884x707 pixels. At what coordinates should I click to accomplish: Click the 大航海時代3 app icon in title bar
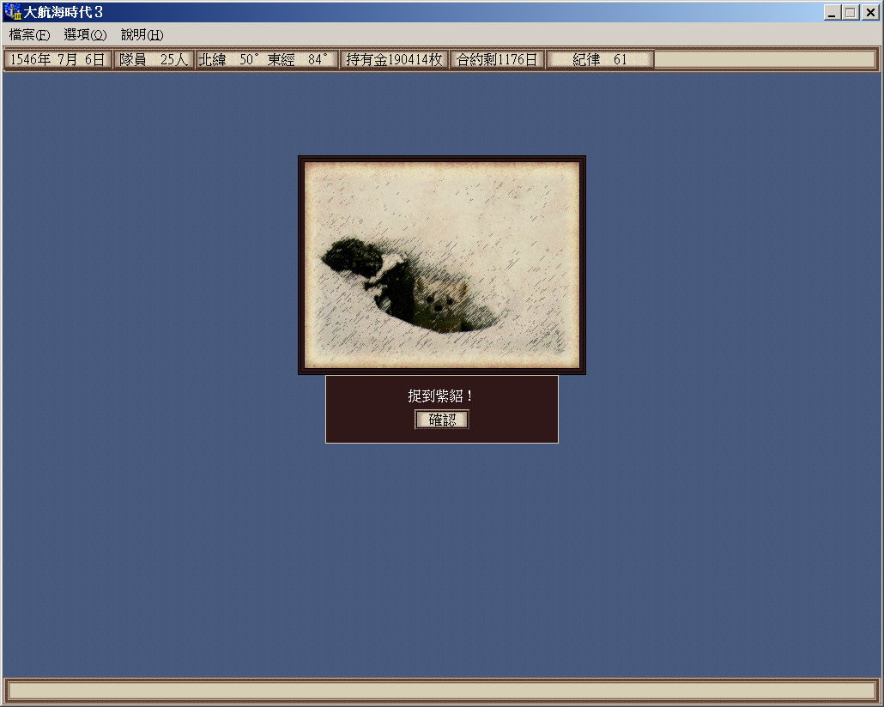coord(13,12)
